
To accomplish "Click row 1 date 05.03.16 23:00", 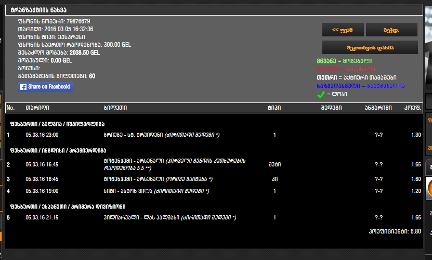I will 42,135.
